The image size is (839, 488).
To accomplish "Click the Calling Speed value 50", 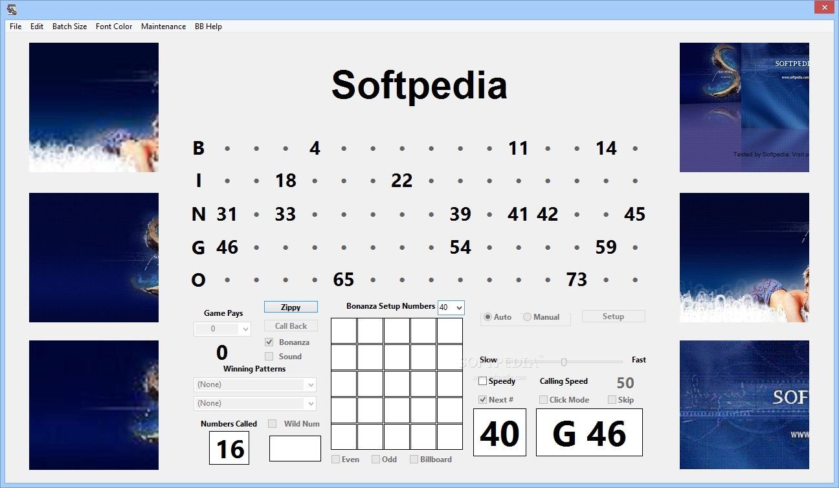I will 625,383.
